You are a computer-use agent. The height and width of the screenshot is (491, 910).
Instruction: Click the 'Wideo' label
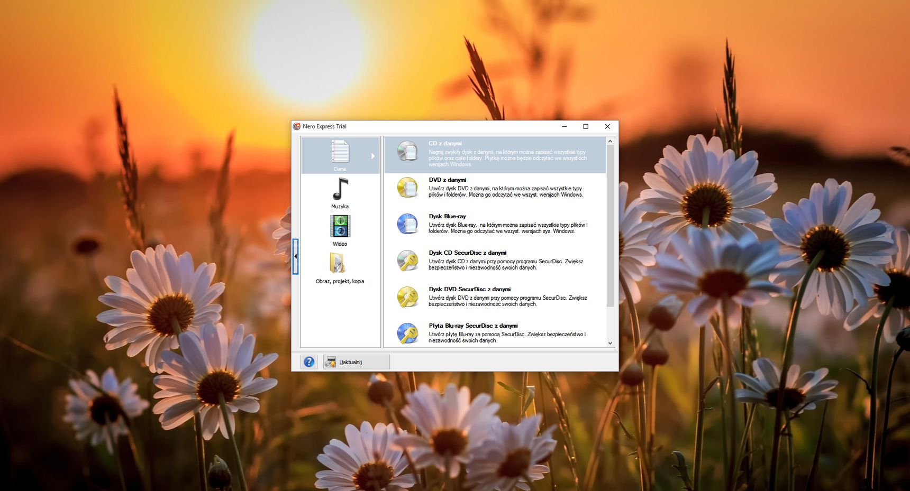click(x=340, y=244)
